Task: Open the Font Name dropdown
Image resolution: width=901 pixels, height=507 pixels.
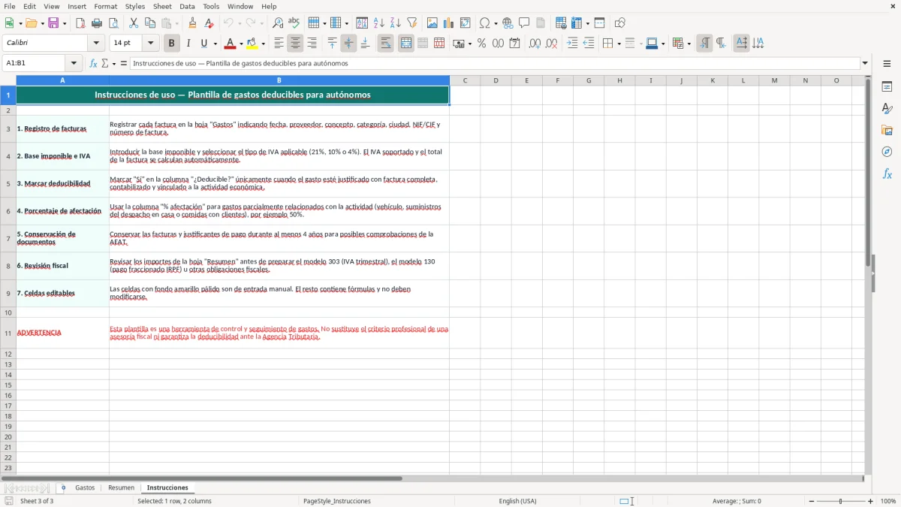Action: click(x=96, y=44)
